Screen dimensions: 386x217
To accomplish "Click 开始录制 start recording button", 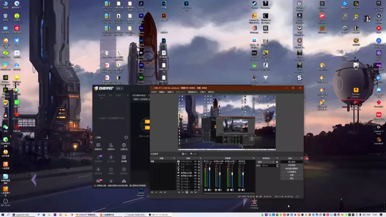I will coord(292,165).
